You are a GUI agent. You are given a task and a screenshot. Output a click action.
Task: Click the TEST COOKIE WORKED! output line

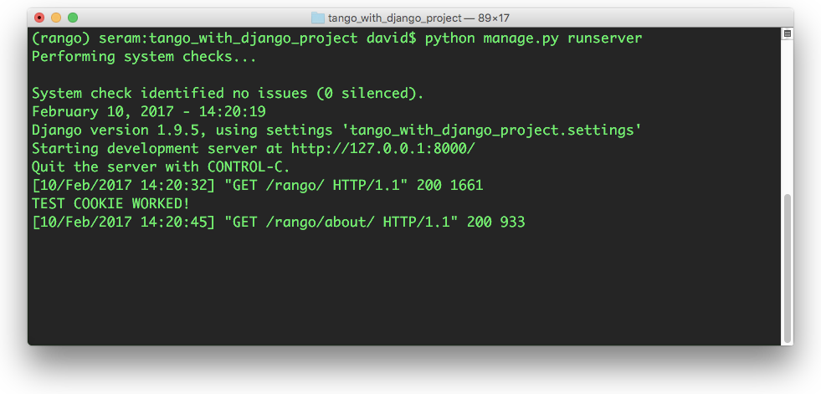click(110, 203)
